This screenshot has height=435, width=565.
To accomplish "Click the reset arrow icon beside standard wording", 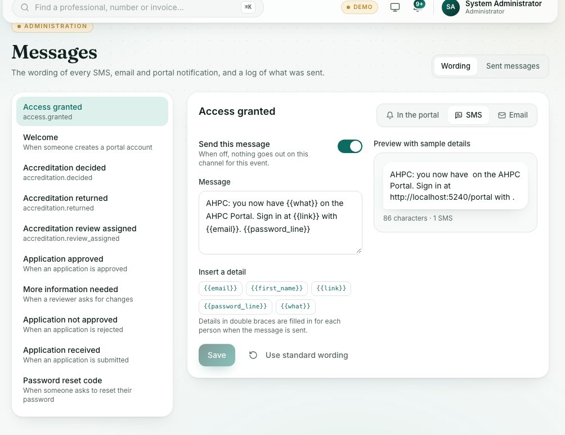I will 253,355.
